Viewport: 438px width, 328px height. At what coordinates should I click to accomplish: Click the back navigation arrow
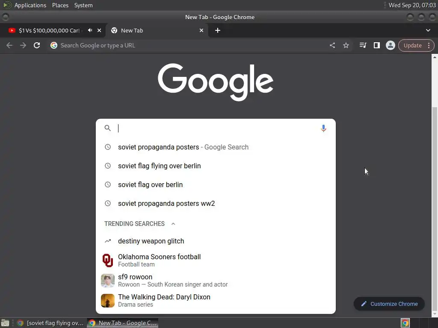coord(9,45)
